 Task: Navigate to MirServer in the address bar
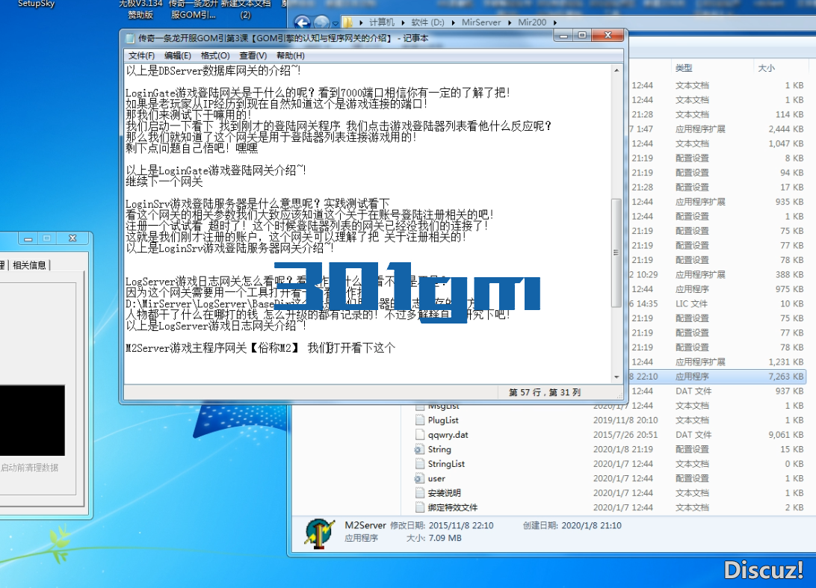[x=481, y=22]
